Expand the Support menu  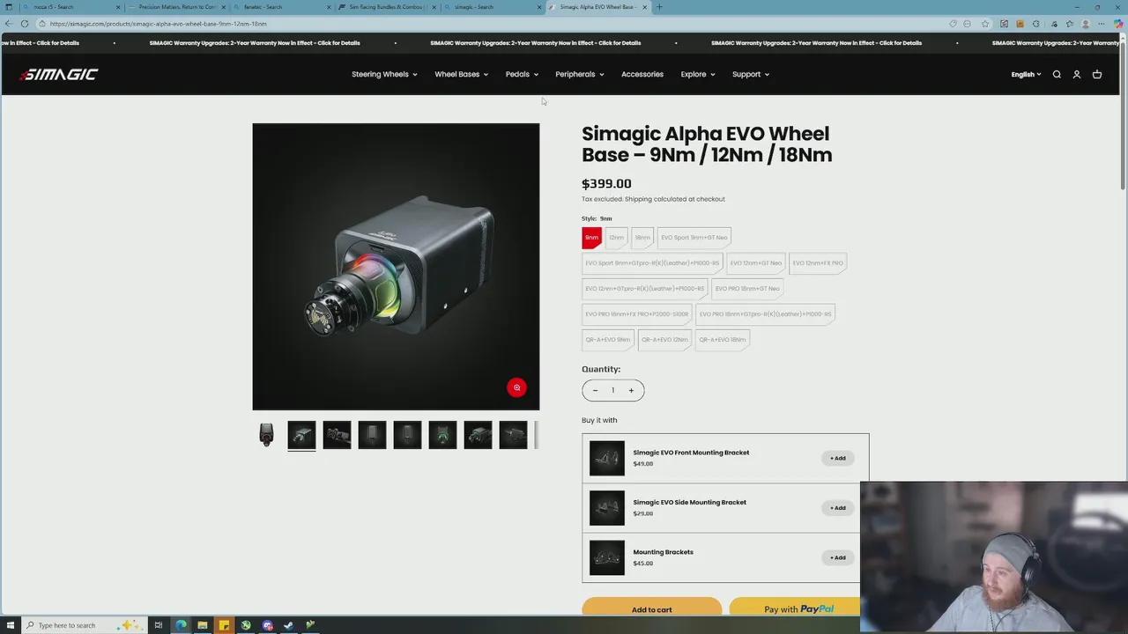(750, 75)
